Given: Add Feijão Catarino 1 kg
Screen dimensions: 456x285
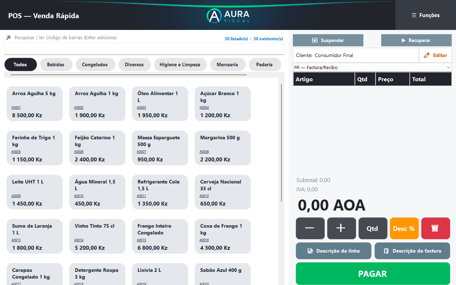Looking at the screenshot, I should [97, 148].
